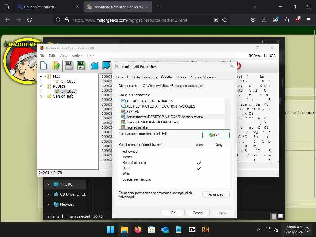This screenshot has height=237, width=316.
Task: Click the blue down-left arrow toolbar icon
Action: pyautogui.click(x=94, y=65)
